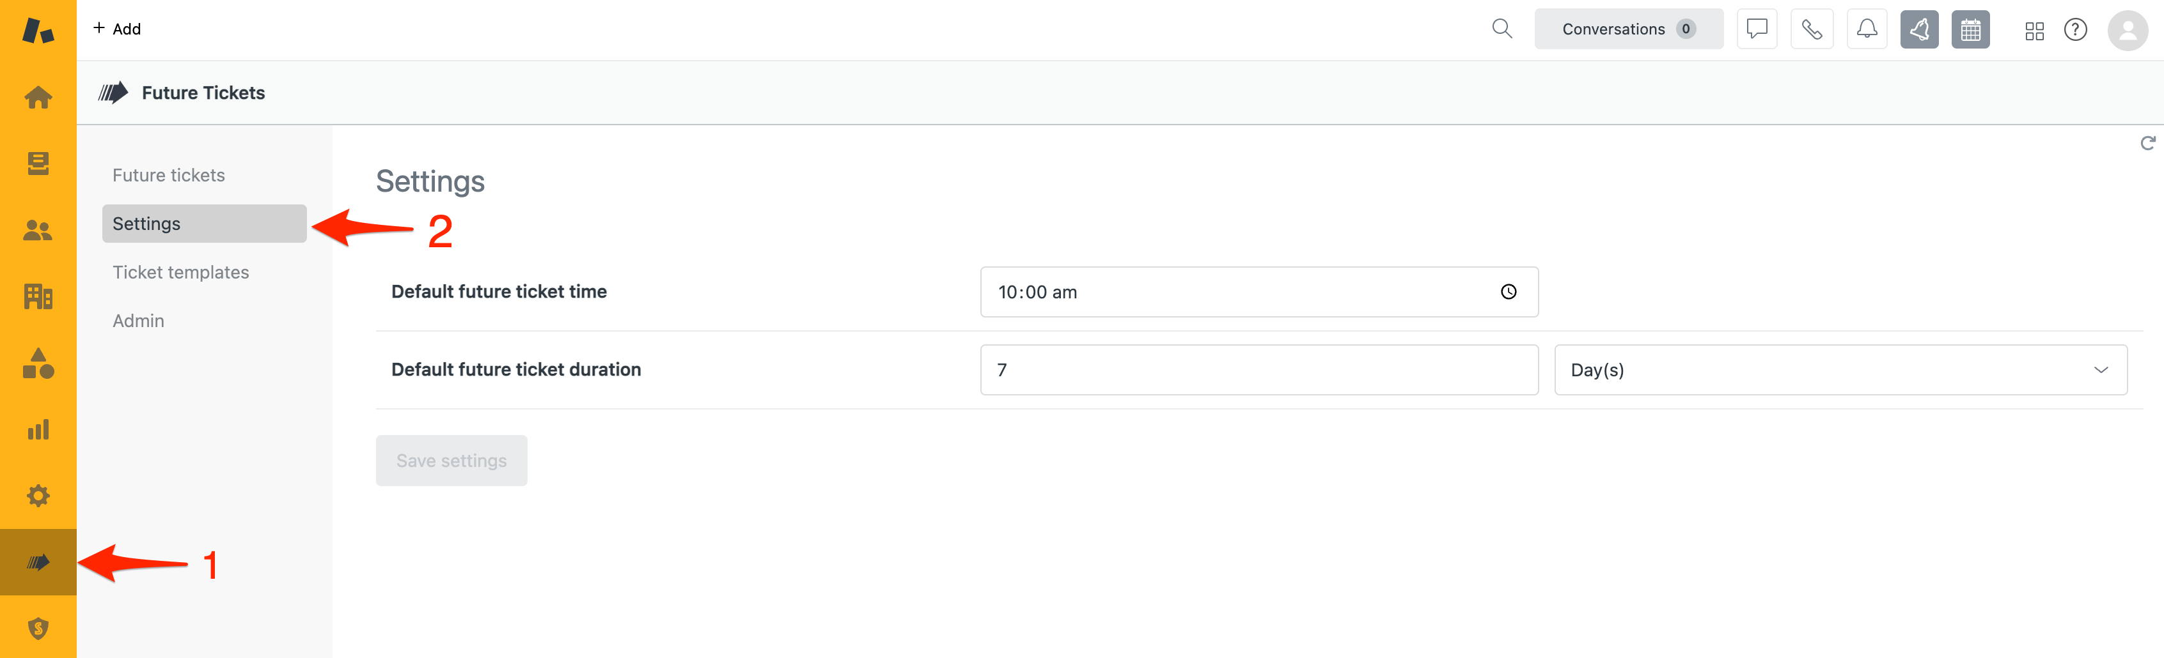Open the calendar icon in top bar

coord(1970,30)
